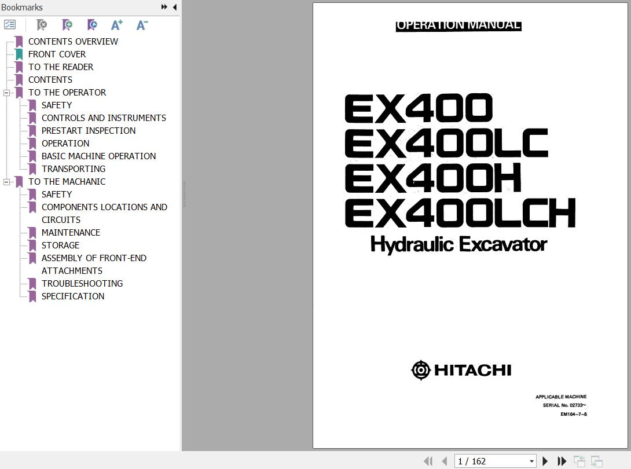Viewport: 631px width, 469px height.
Task: Click the delete bookmark icon
Action: [x=41, y=25]
